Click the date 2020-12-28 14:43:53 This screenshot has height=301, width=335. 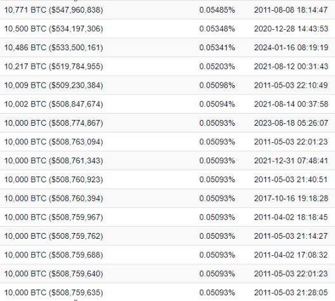pyautogui.click(x=291, y=29)
